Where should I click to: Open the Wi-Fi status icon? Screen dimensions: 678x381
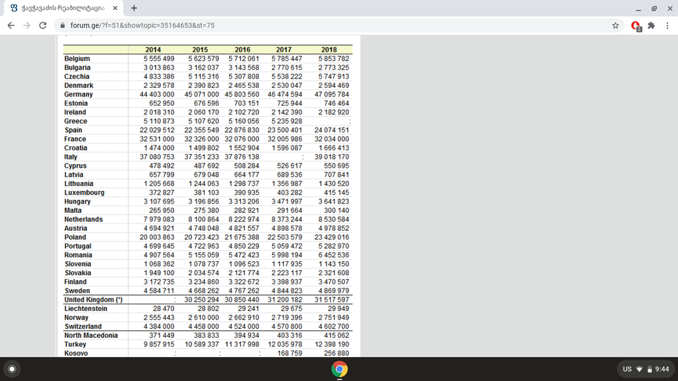(x=640, y=369)
